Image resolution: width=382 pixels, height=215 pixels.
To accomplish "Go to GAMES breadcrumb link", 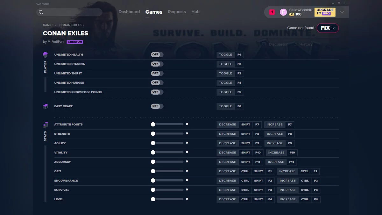I will 48,25.
